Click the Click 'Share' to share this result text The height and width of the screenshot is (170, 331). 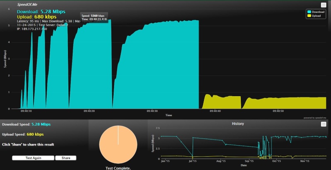(x=28, y=144)
